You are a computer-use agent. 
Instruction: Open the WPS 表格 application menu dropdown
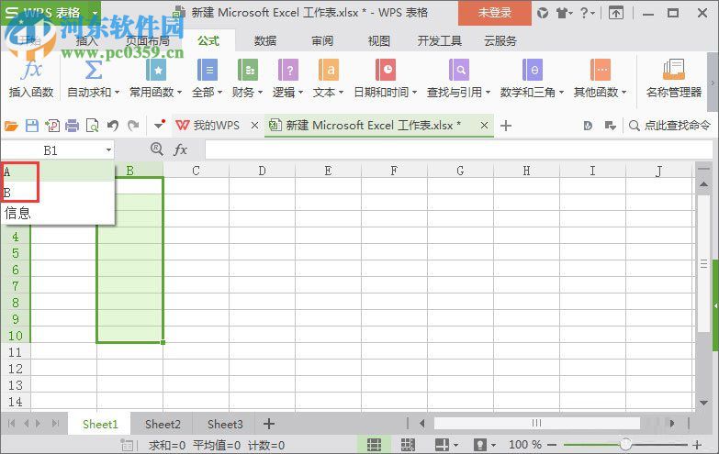coord(95,13)
